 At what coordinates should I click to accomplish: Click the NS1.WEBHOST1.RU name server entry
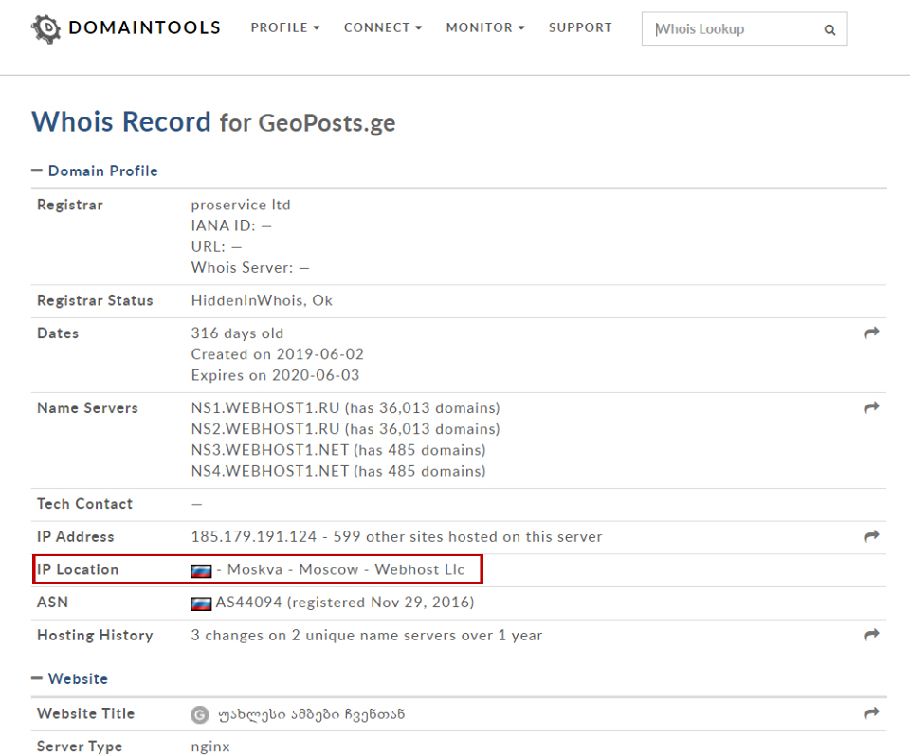point(345,408)
